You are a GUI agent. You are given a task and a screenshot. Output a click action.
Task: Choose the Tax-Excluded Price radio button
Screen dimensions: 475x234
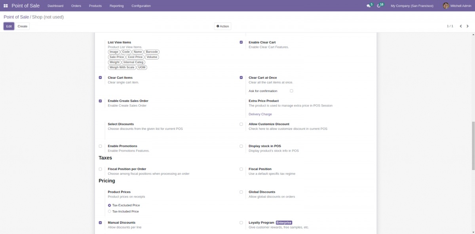tap(110, 205)
